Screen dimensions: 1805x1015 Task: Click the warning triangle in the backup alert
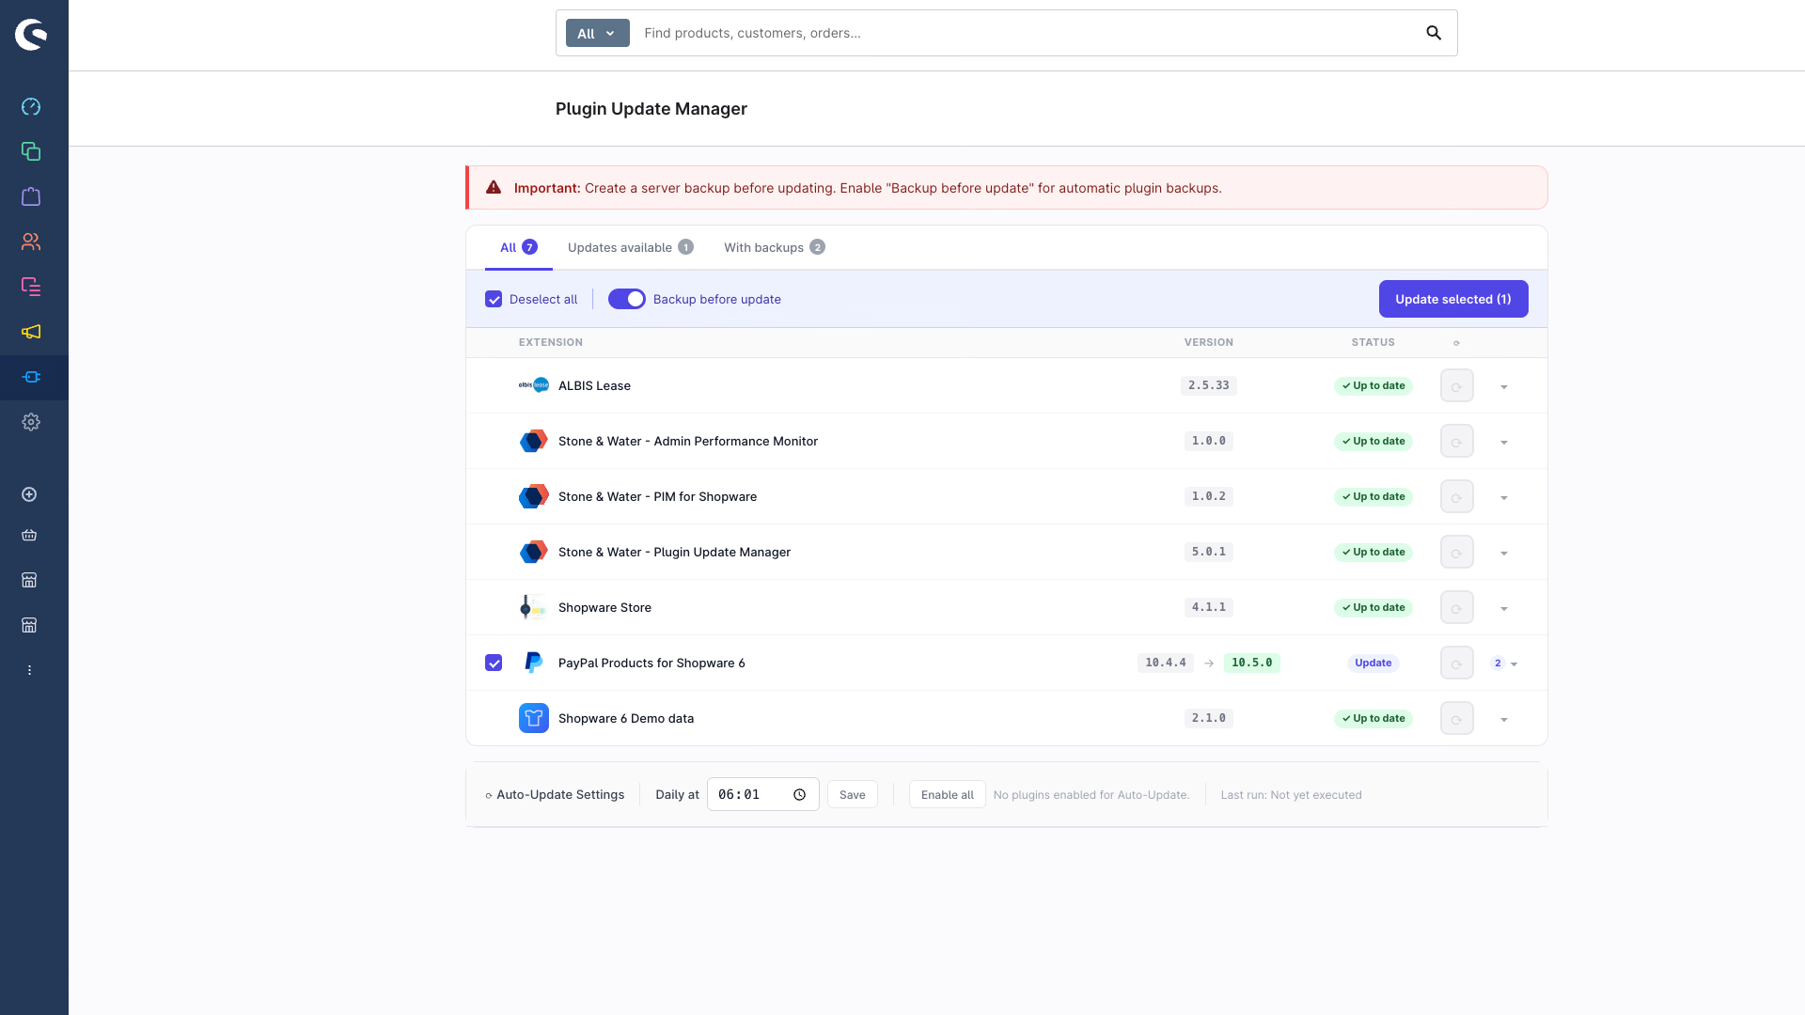pos(494,188)
